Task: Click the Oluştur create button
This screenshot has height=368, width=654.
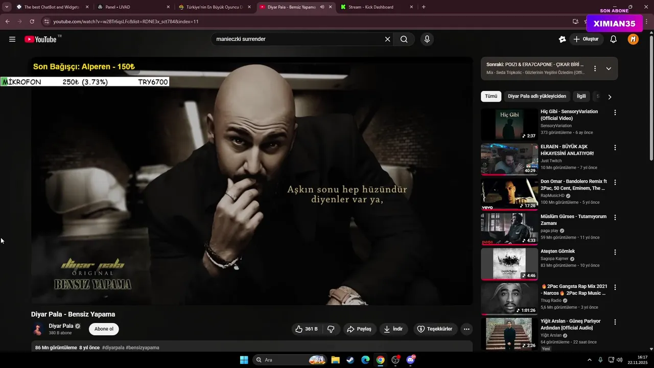Action: pyautogui.click(x=586, y=39)
